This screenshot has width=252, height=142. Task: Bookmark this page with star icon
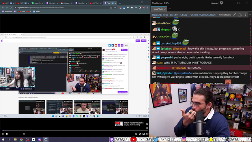click(115, 7)
